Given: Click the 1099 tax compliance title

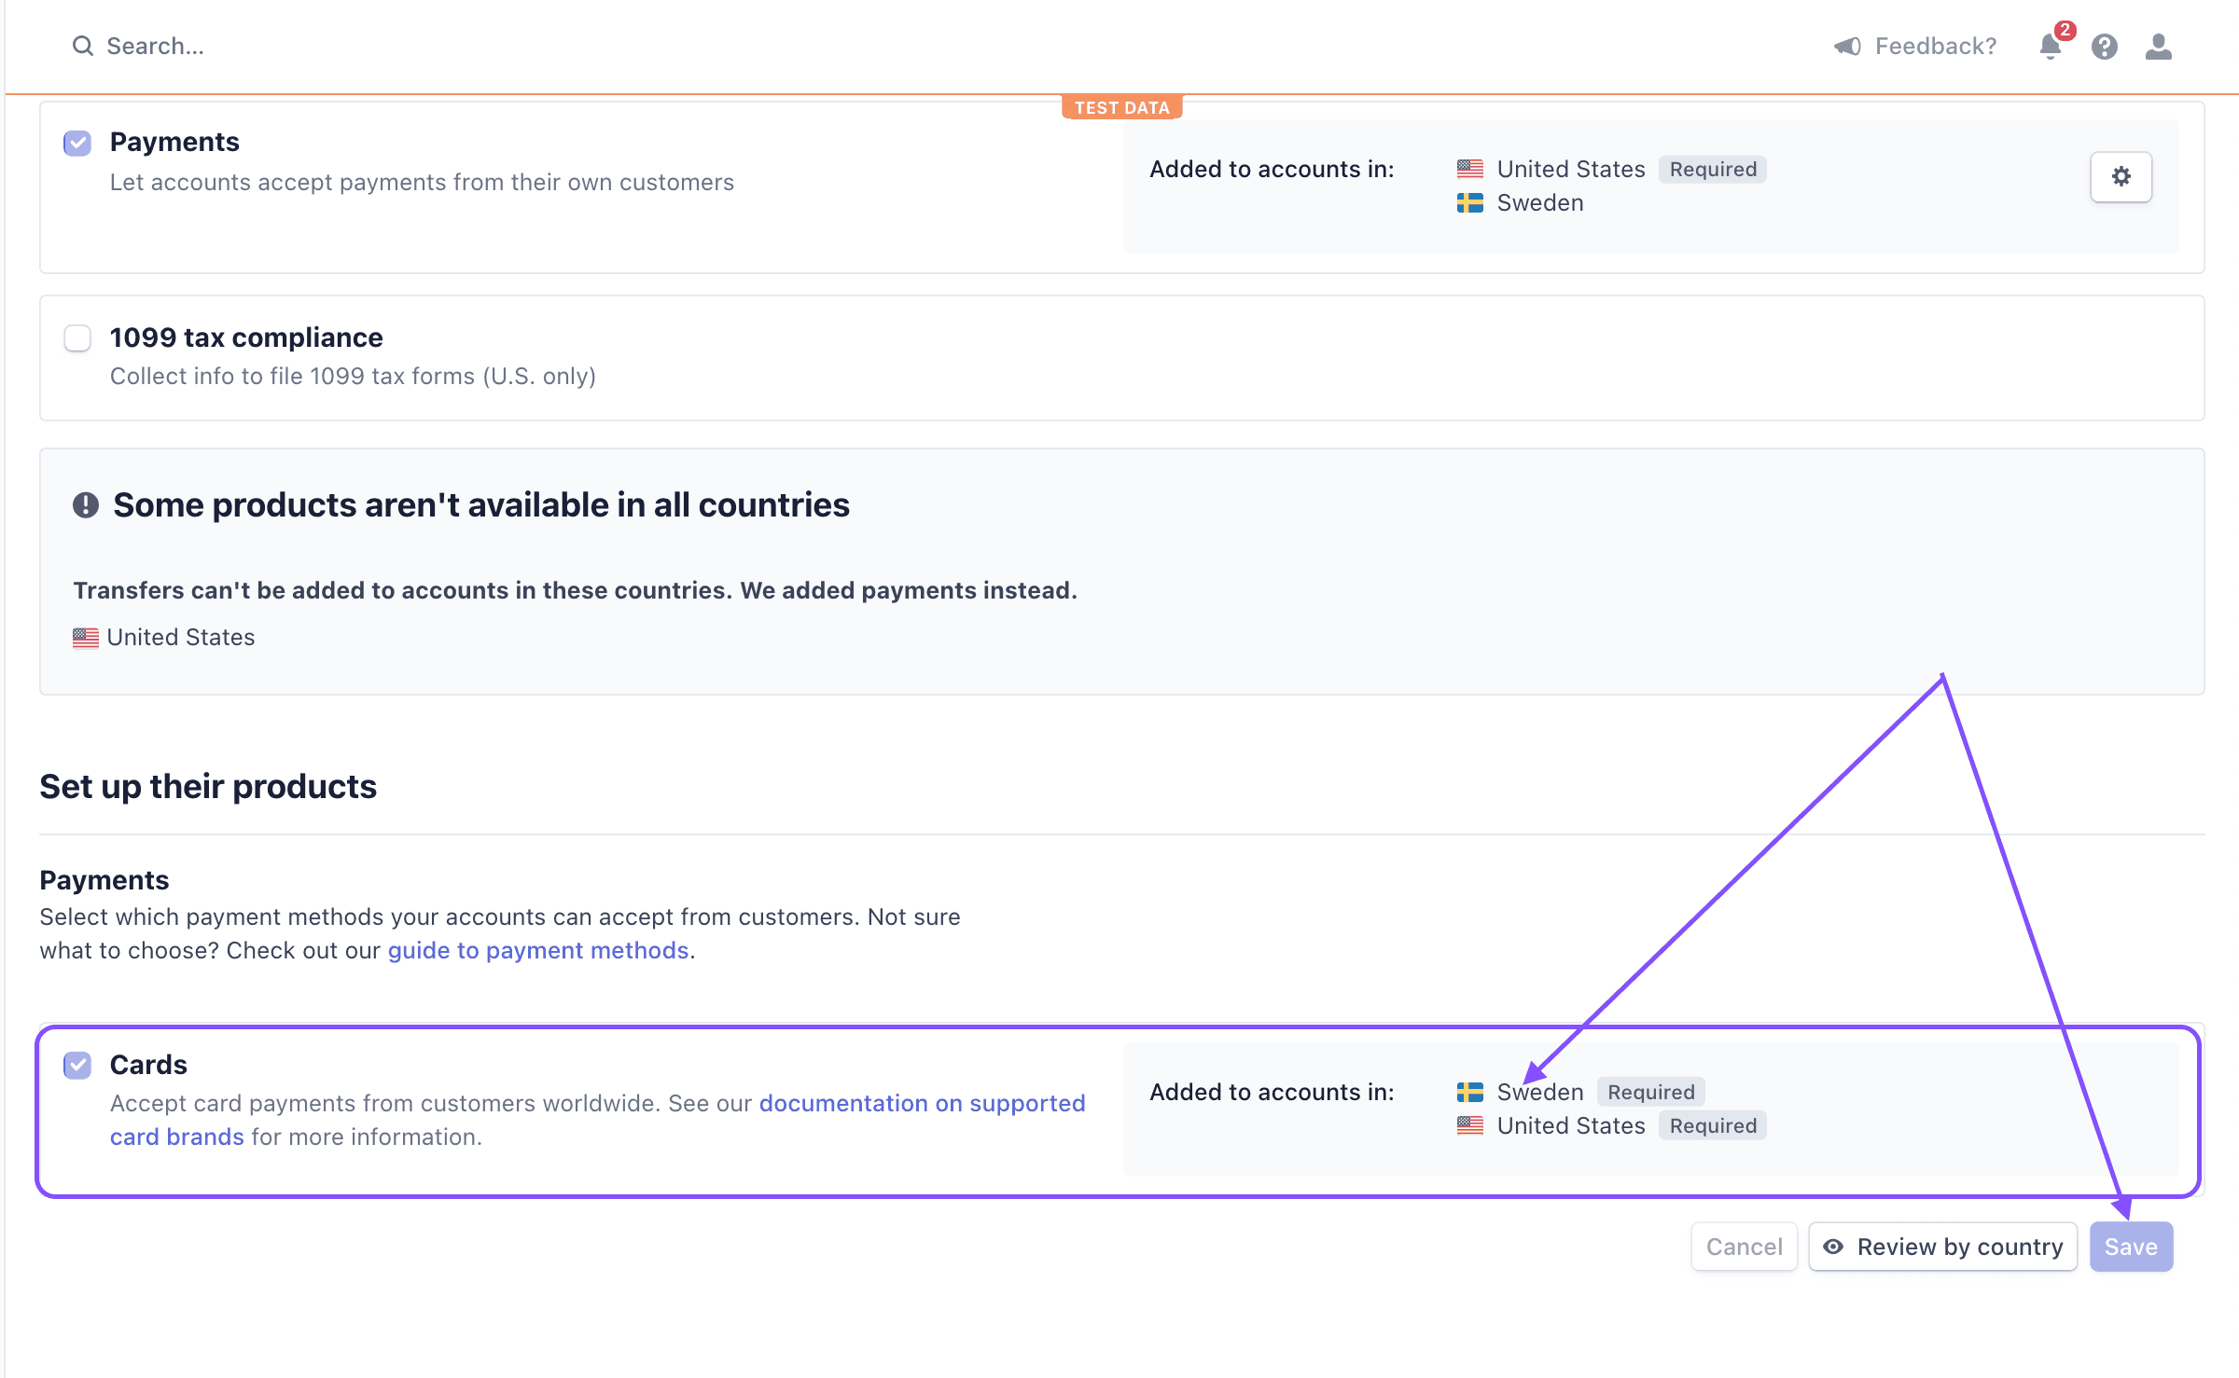Looking at the screenshot, I should 246,338.
